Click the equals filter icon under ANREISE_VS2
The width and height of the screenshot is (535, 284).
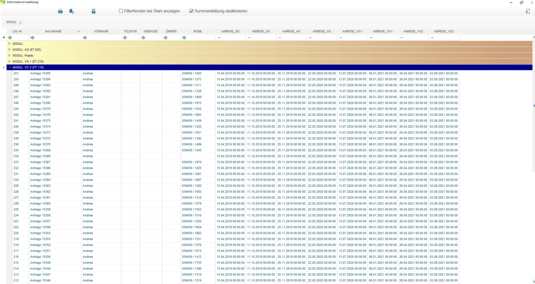tap(402, 38)
